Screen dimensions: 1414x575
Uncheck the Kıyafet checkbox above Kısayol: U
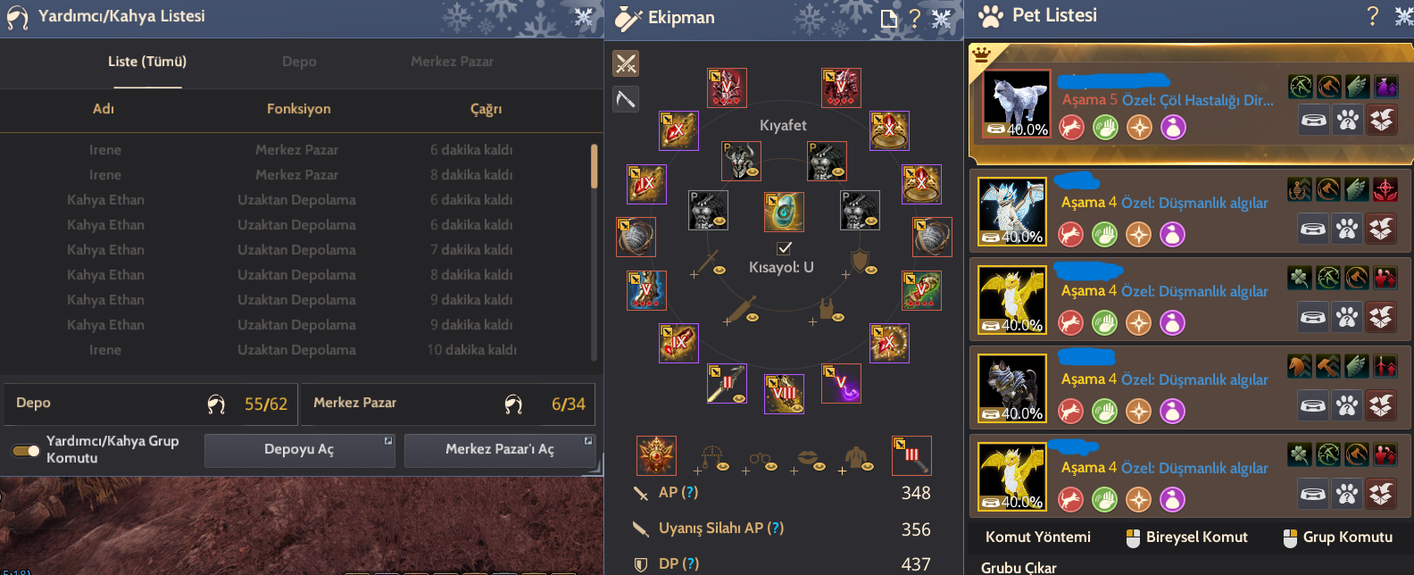click(x=784, y=247)
